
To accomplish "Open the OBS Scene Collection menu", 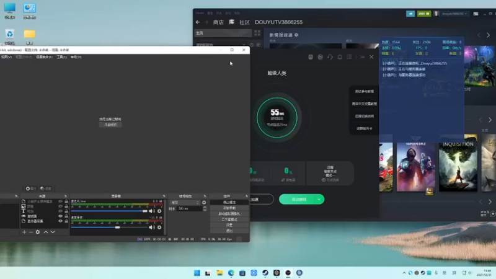I will pos(44,57).
